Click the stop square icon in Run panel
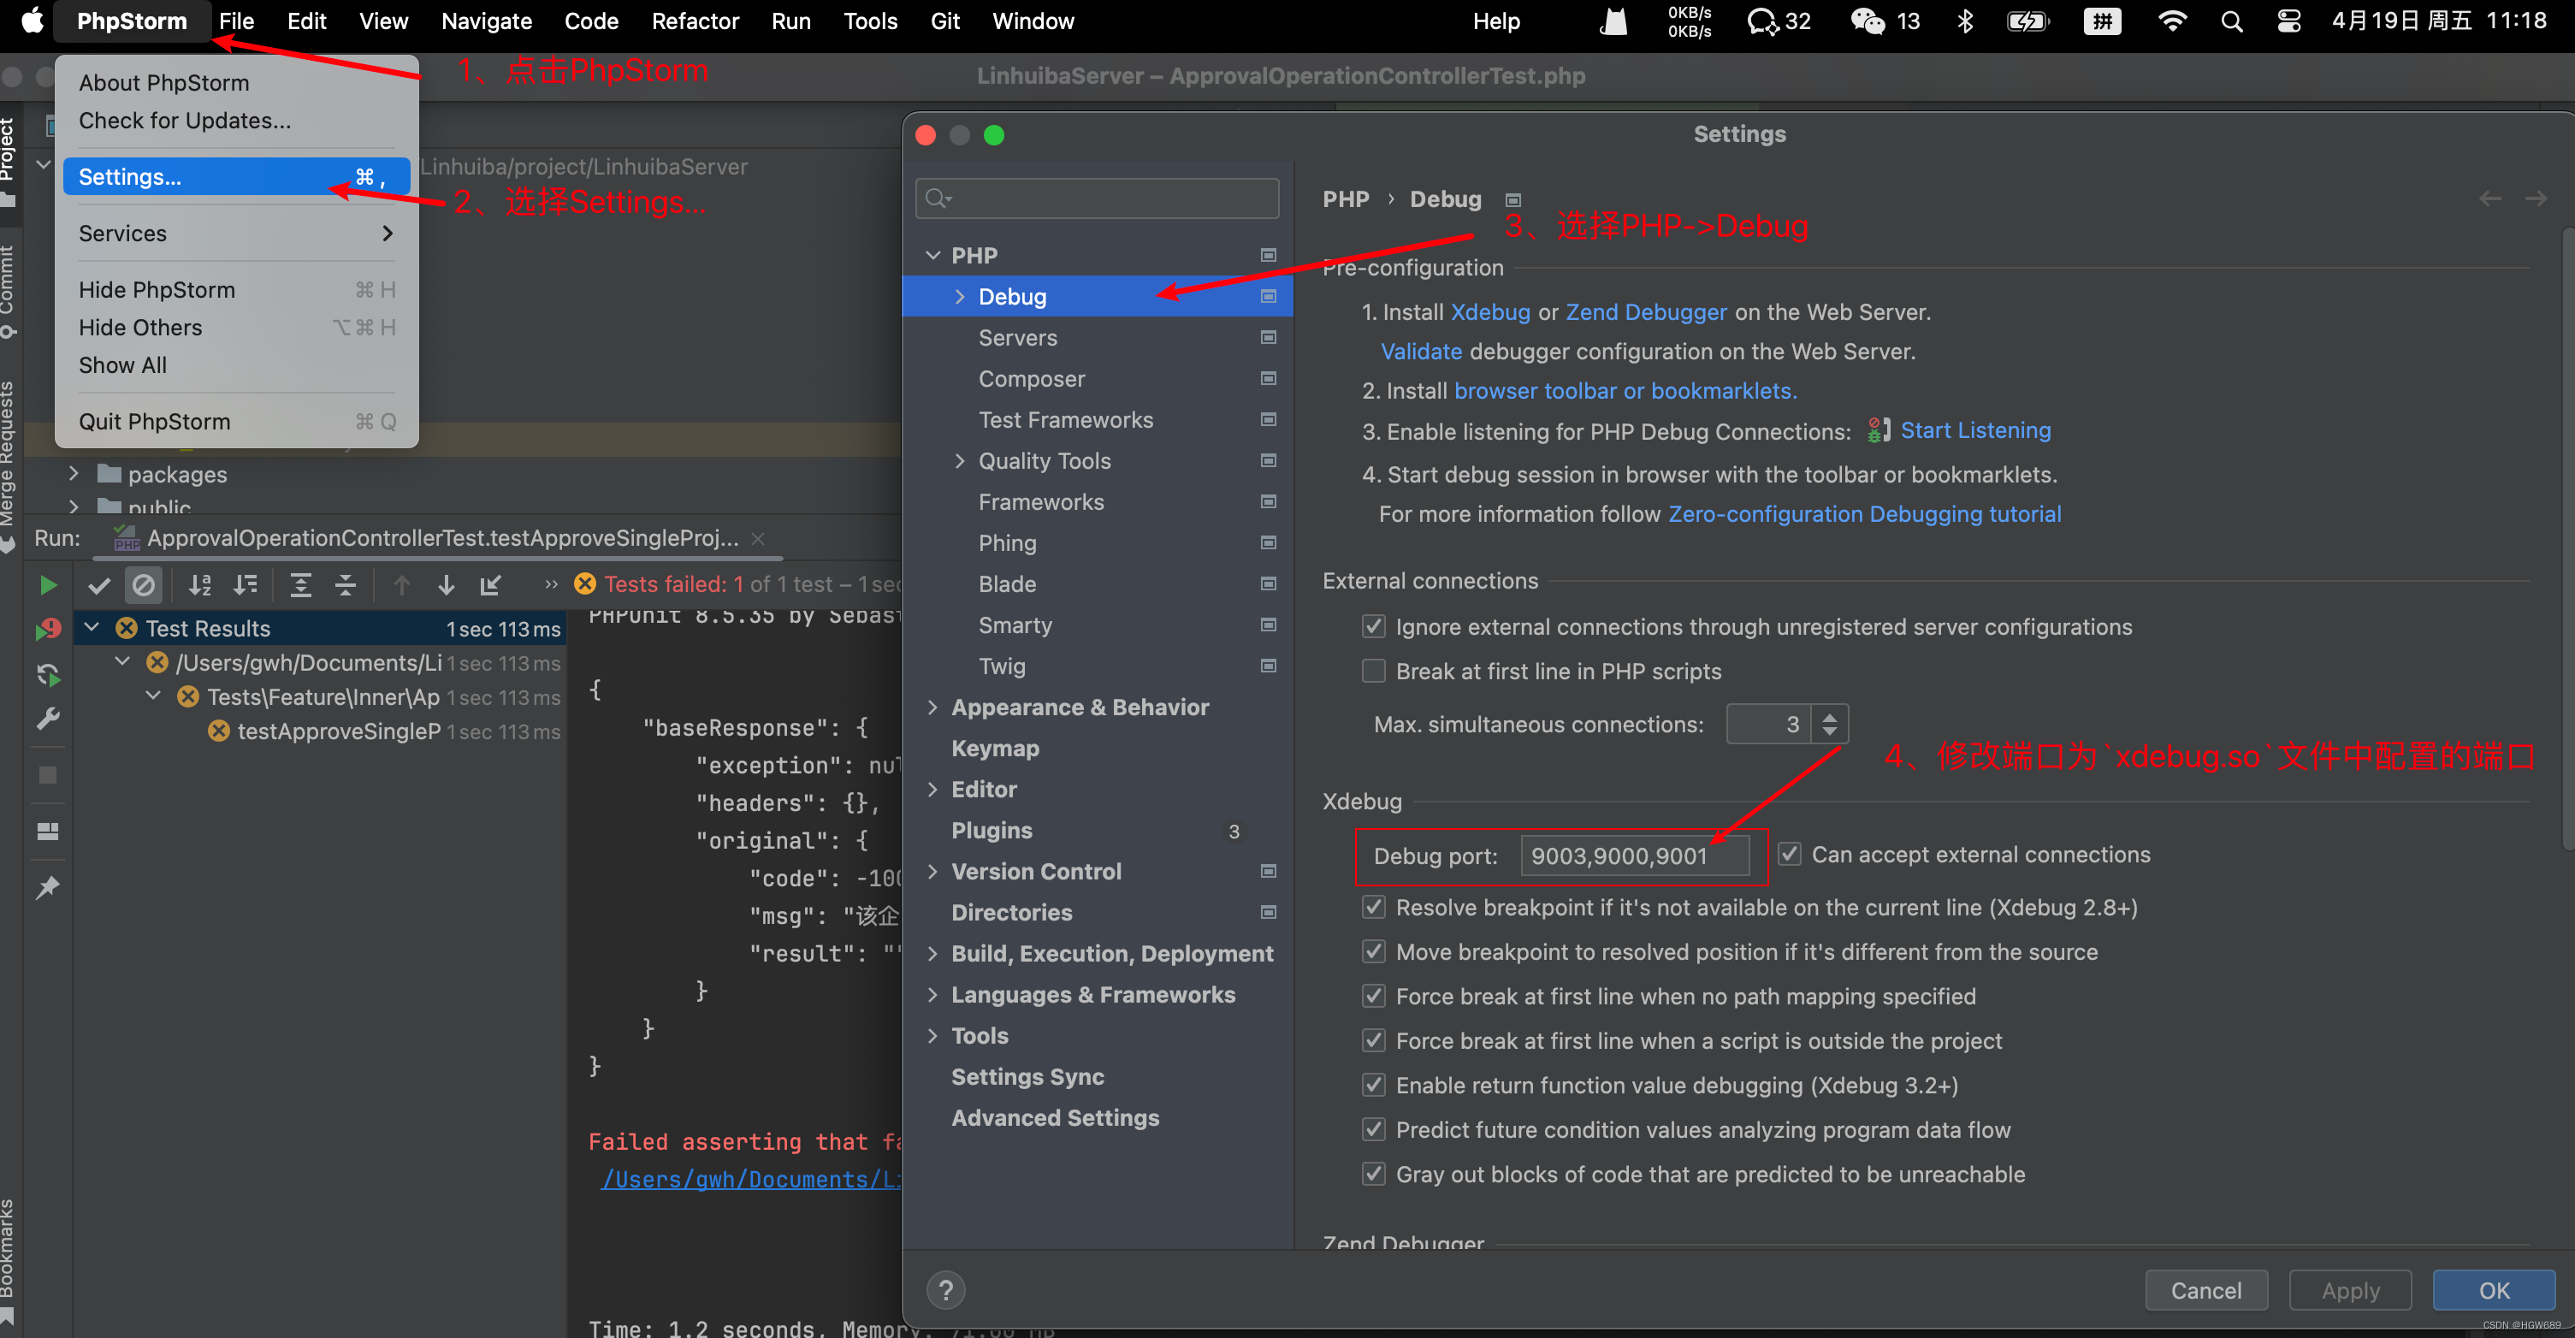2575x1338 pixels. [x=47, y=775]
